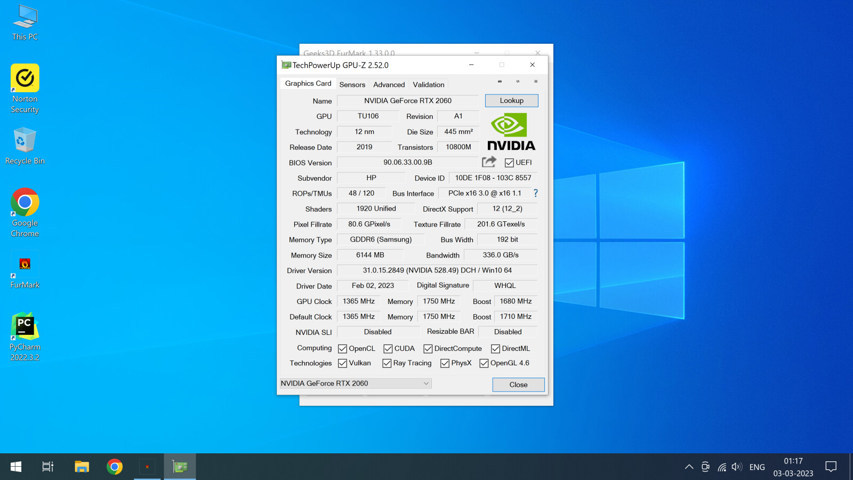Toggle the OpenGL 4.6 checkbox
The width and height of the screenshot is (853, 480).
point(484,363)
